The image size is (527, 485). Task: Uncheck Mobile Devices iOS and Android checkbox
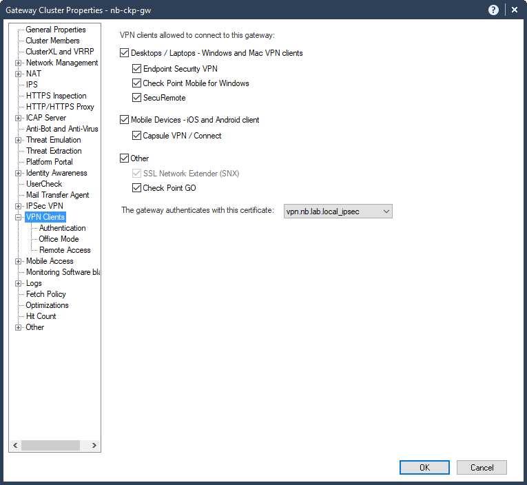(125, 120)
